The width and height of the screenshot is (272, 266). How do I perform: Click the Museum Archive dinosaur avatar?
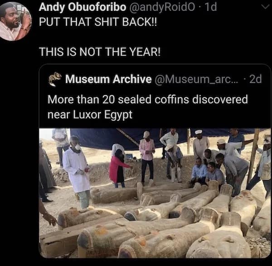(55, 79)
